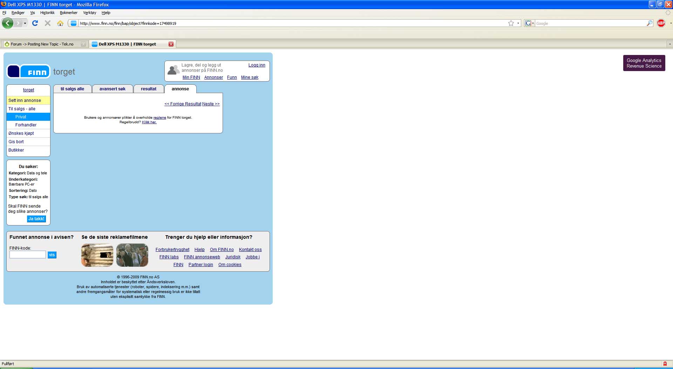Click the Forward navigation arrow
673x369 pixels.
pyautogui.click(x=18, y=23)
